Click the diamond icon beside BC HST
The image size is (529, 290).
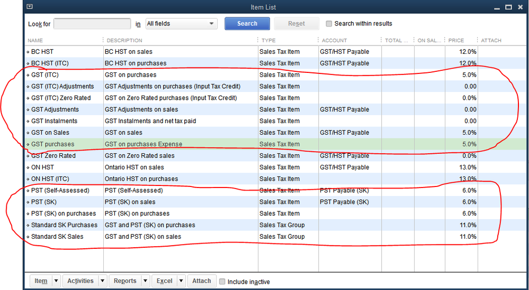[28, 52]
